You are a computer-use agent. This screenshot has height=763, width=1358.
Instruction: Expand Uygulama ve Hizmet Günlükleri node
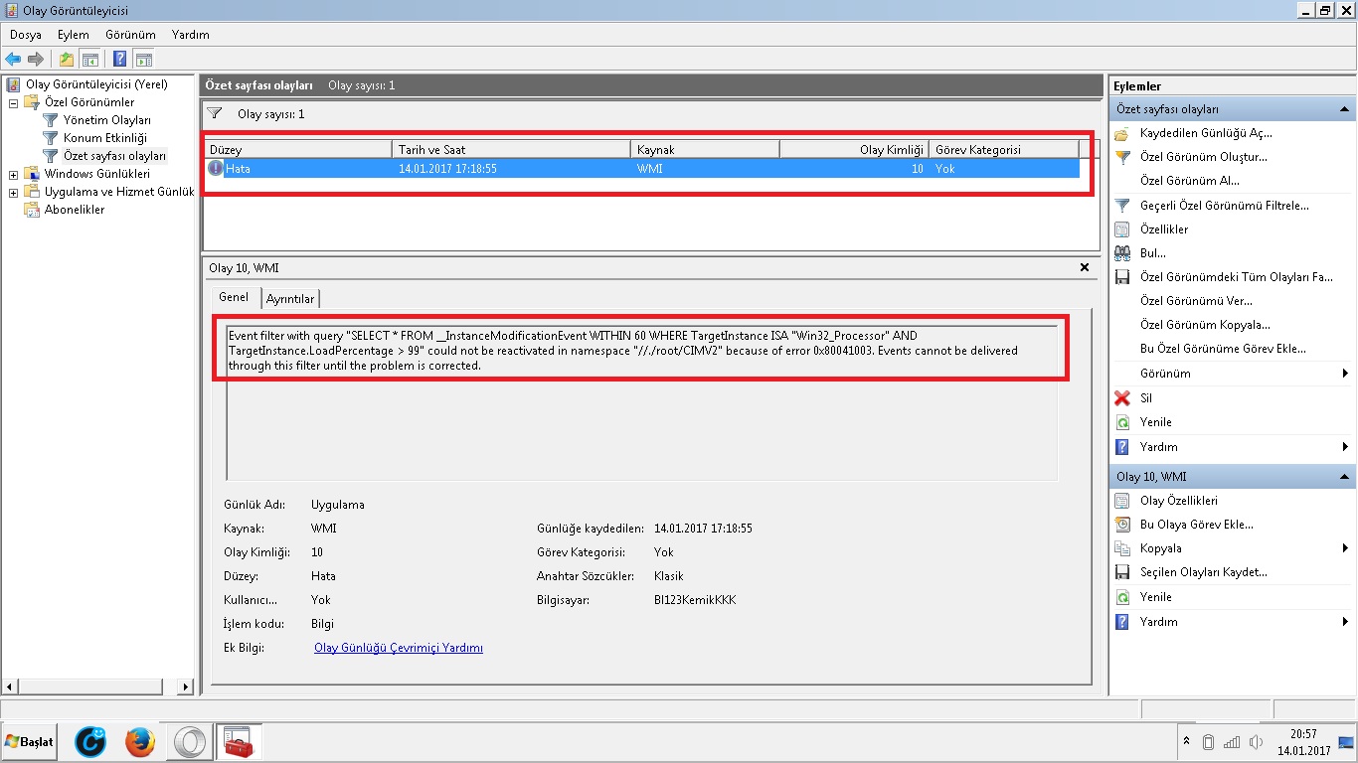coord(14,192)
